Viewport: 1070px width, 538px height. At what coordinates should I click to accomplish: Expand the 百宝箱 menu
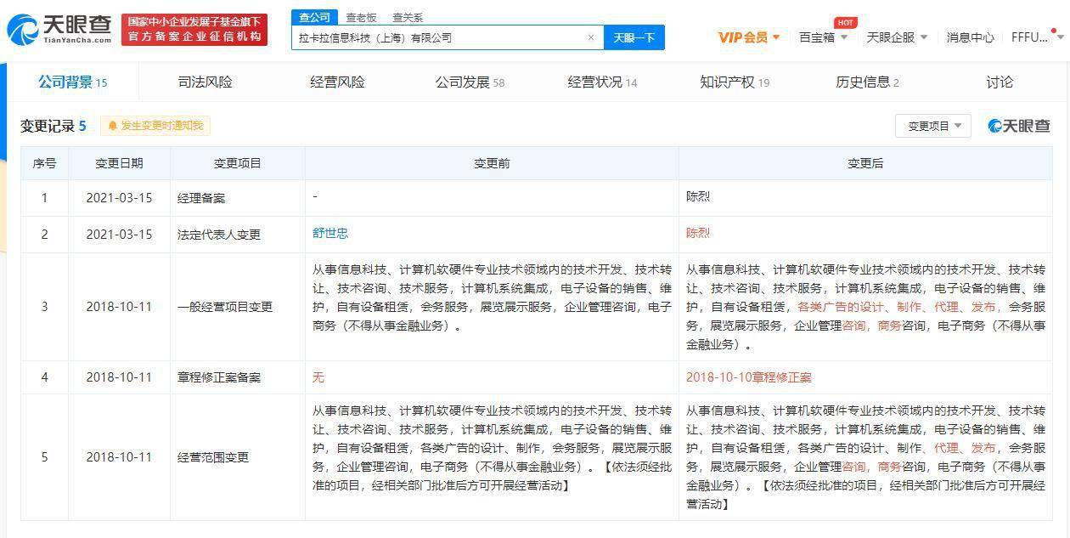(x=823, y=37)
